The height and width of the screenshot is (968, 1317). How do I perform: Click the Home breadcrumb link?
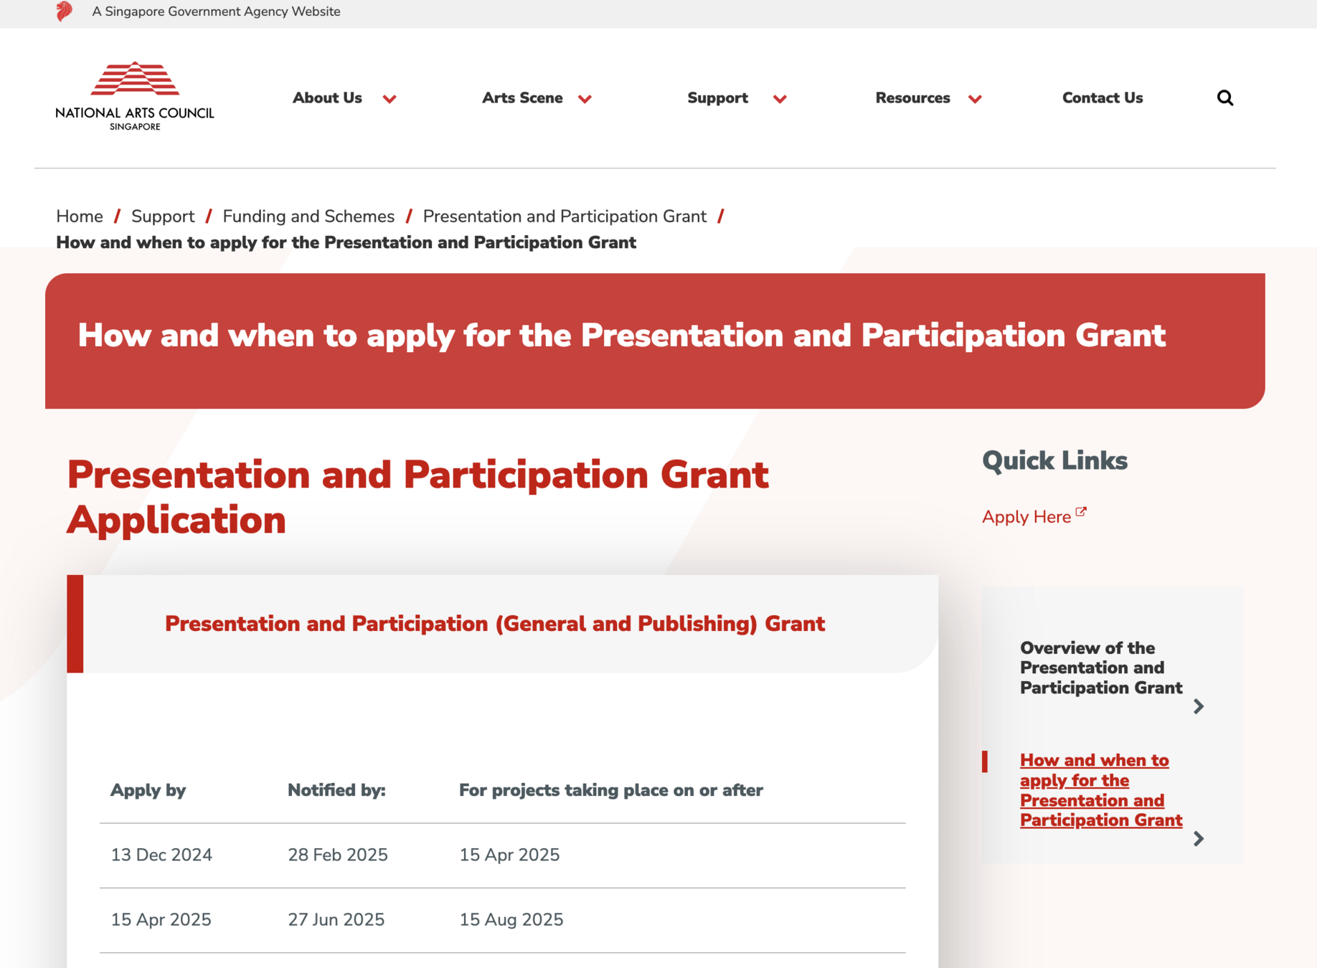point(80,216)
